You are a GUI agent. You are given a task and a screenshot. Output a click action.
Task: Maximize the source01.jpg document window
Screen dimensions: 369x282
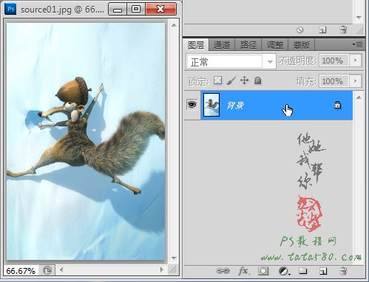136,10
